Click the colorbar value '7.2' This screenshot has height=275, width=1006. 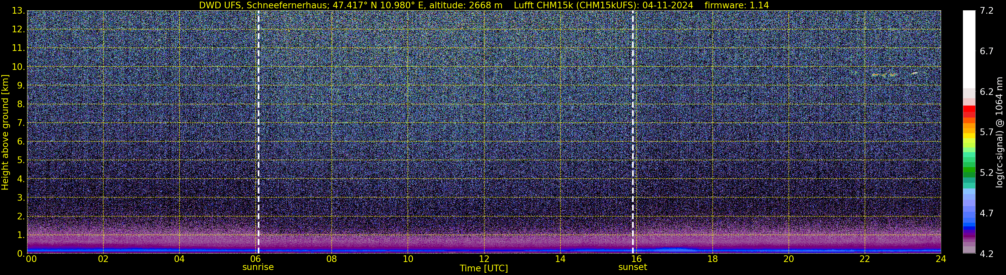point(987,11)
